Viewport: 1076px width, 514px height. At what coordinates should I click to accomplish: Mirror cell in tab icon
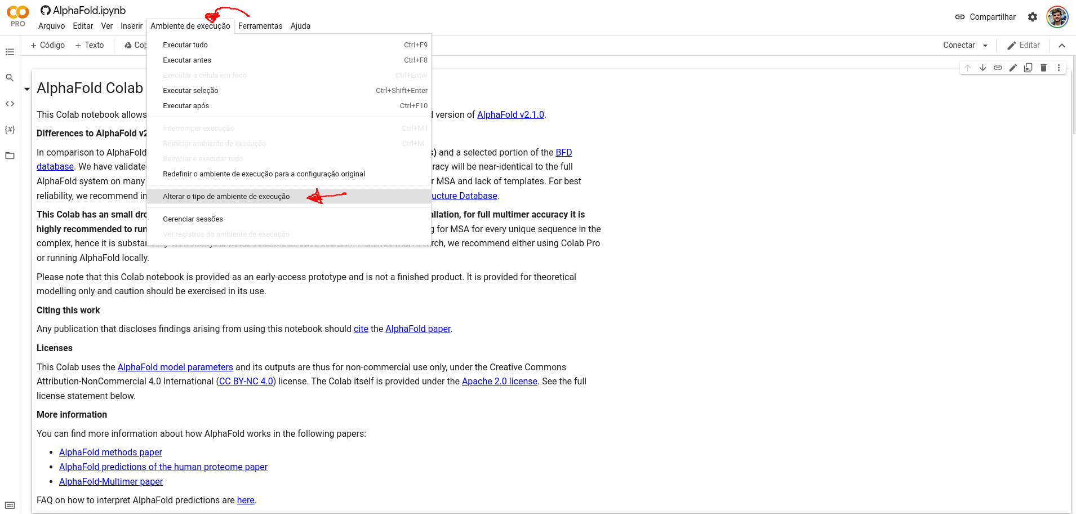click(1028, 68)
